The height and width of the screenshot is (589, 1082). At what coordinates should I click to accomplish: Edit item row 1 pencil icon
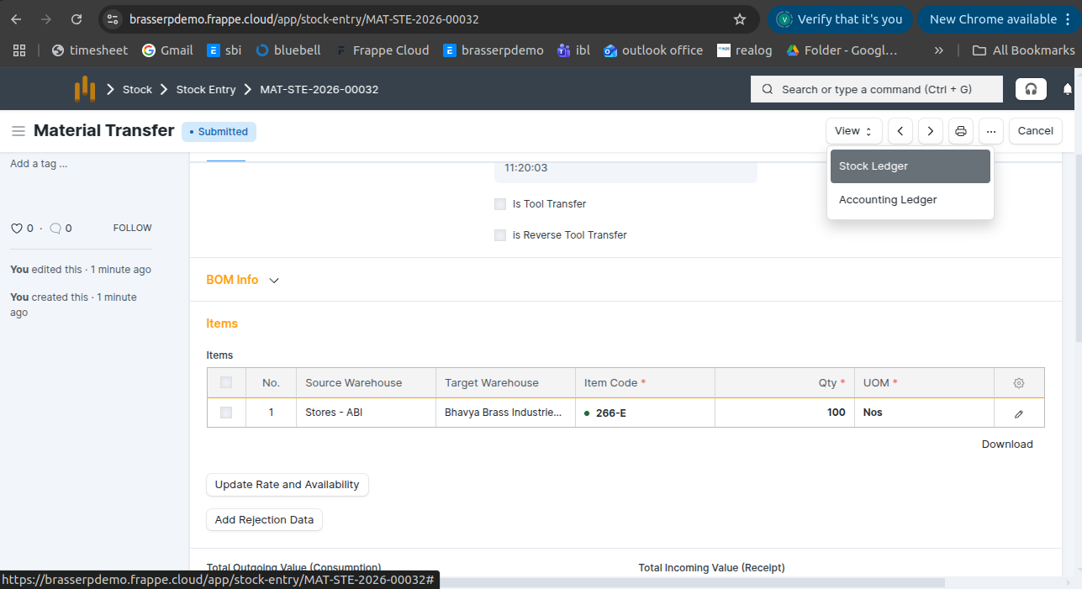pyautogui.click(x=1019, y=413)
